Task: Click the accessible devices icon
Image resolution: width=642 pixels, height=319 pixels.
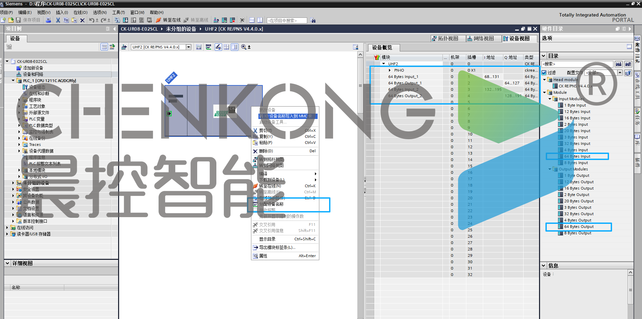Action: click(x=216, y=20)
